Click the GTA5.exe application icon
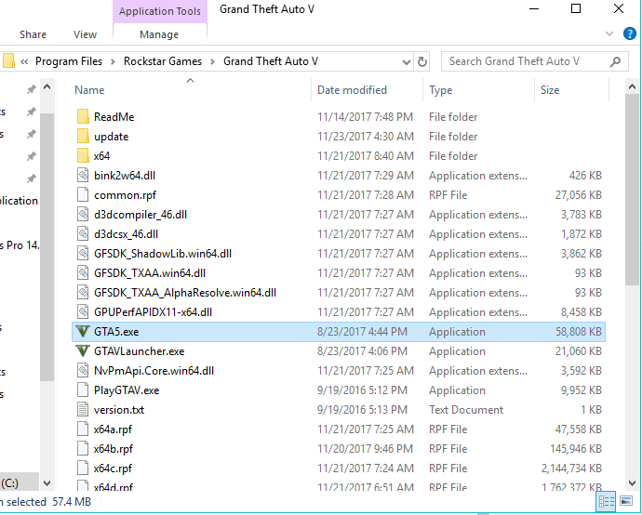 point(83,331)
